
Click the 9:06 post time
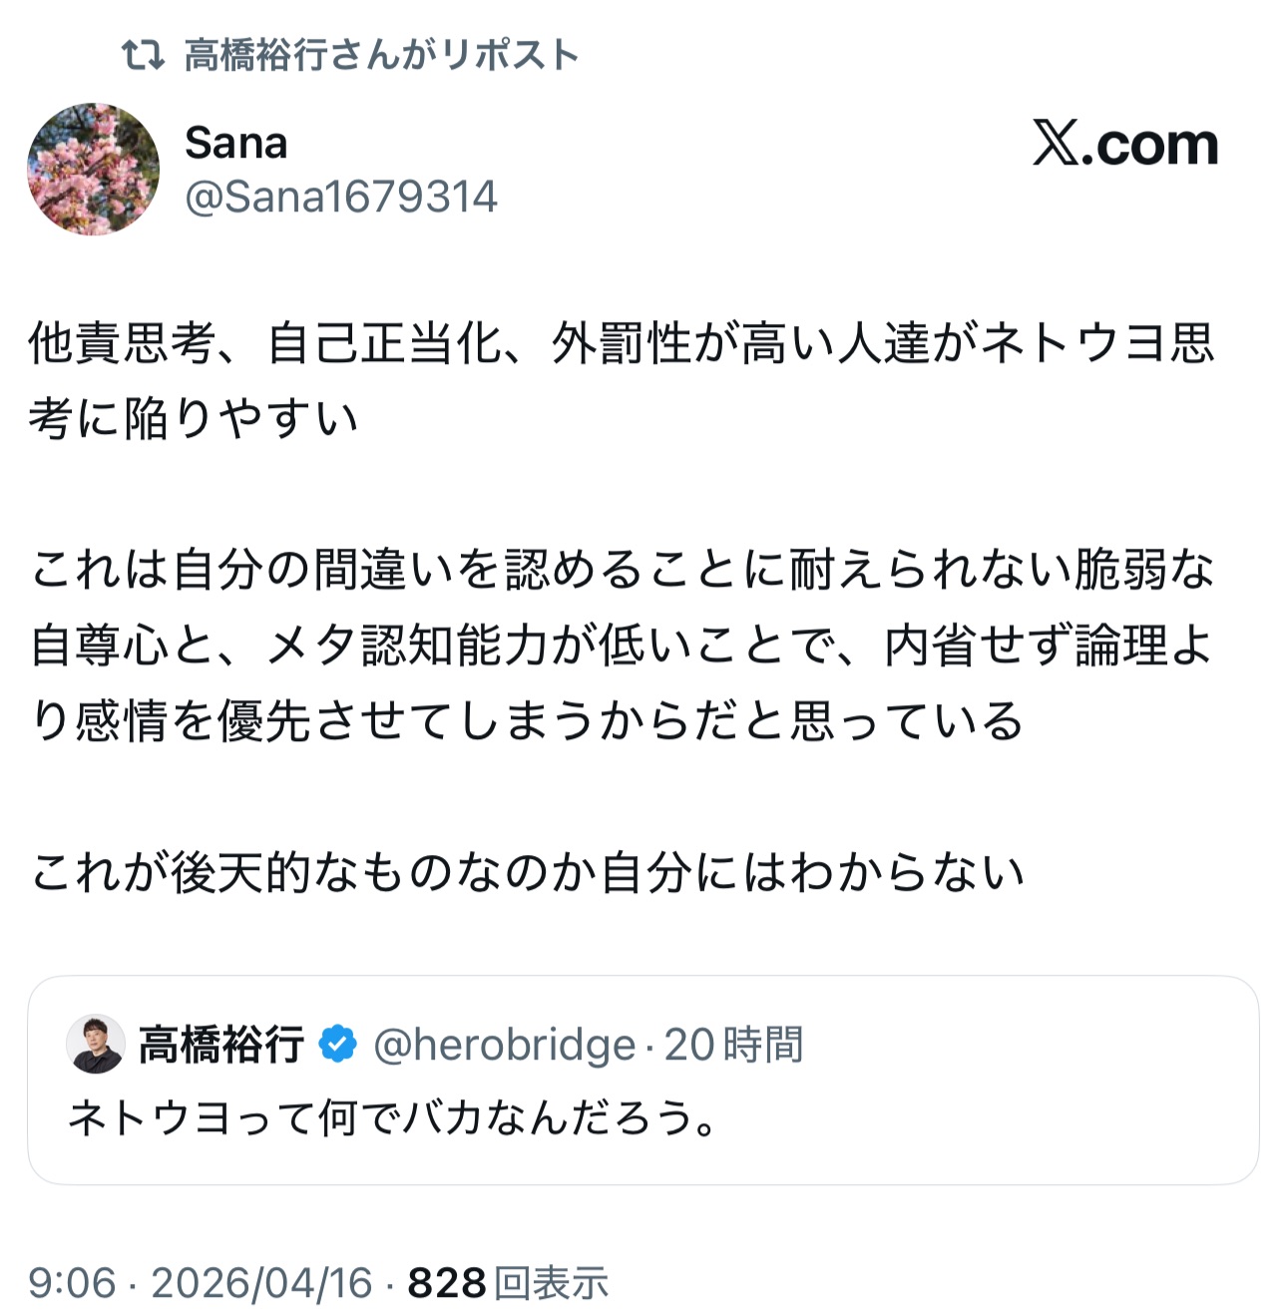tap(72, 1283)
